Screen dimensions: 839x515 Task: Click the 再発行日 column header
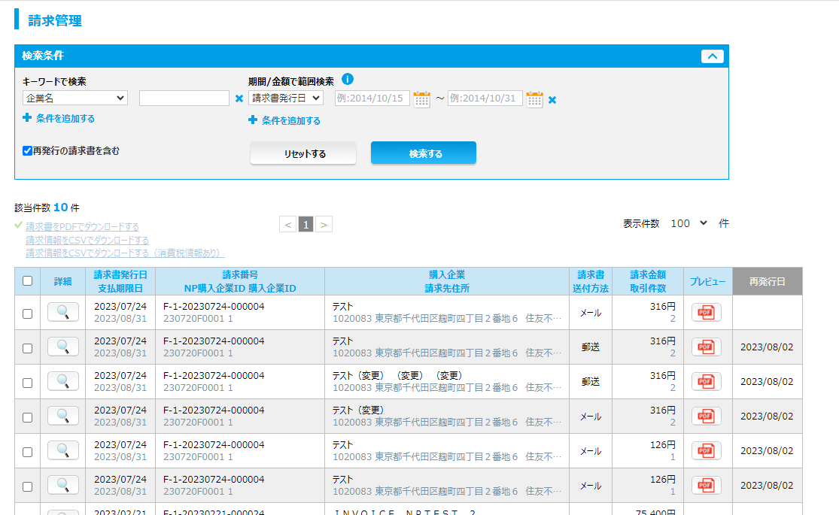(x=768, y=281)
